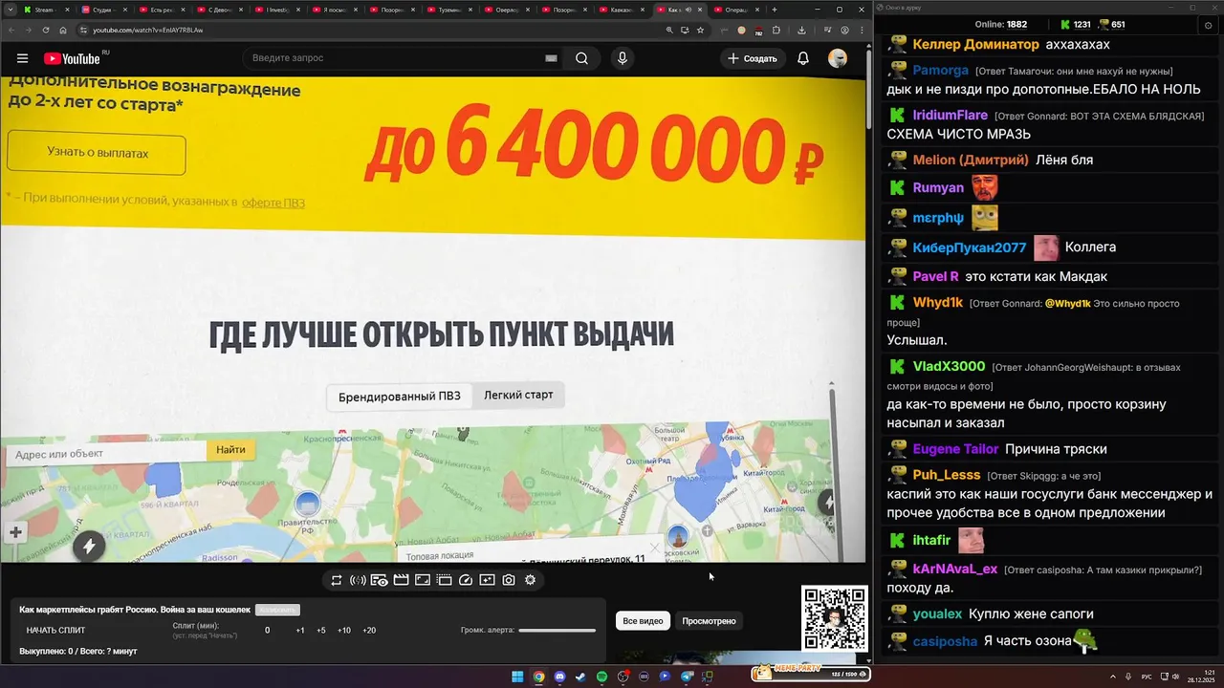
Task: Open Telegram from the taskbar
Action: [x=687, y=677]
